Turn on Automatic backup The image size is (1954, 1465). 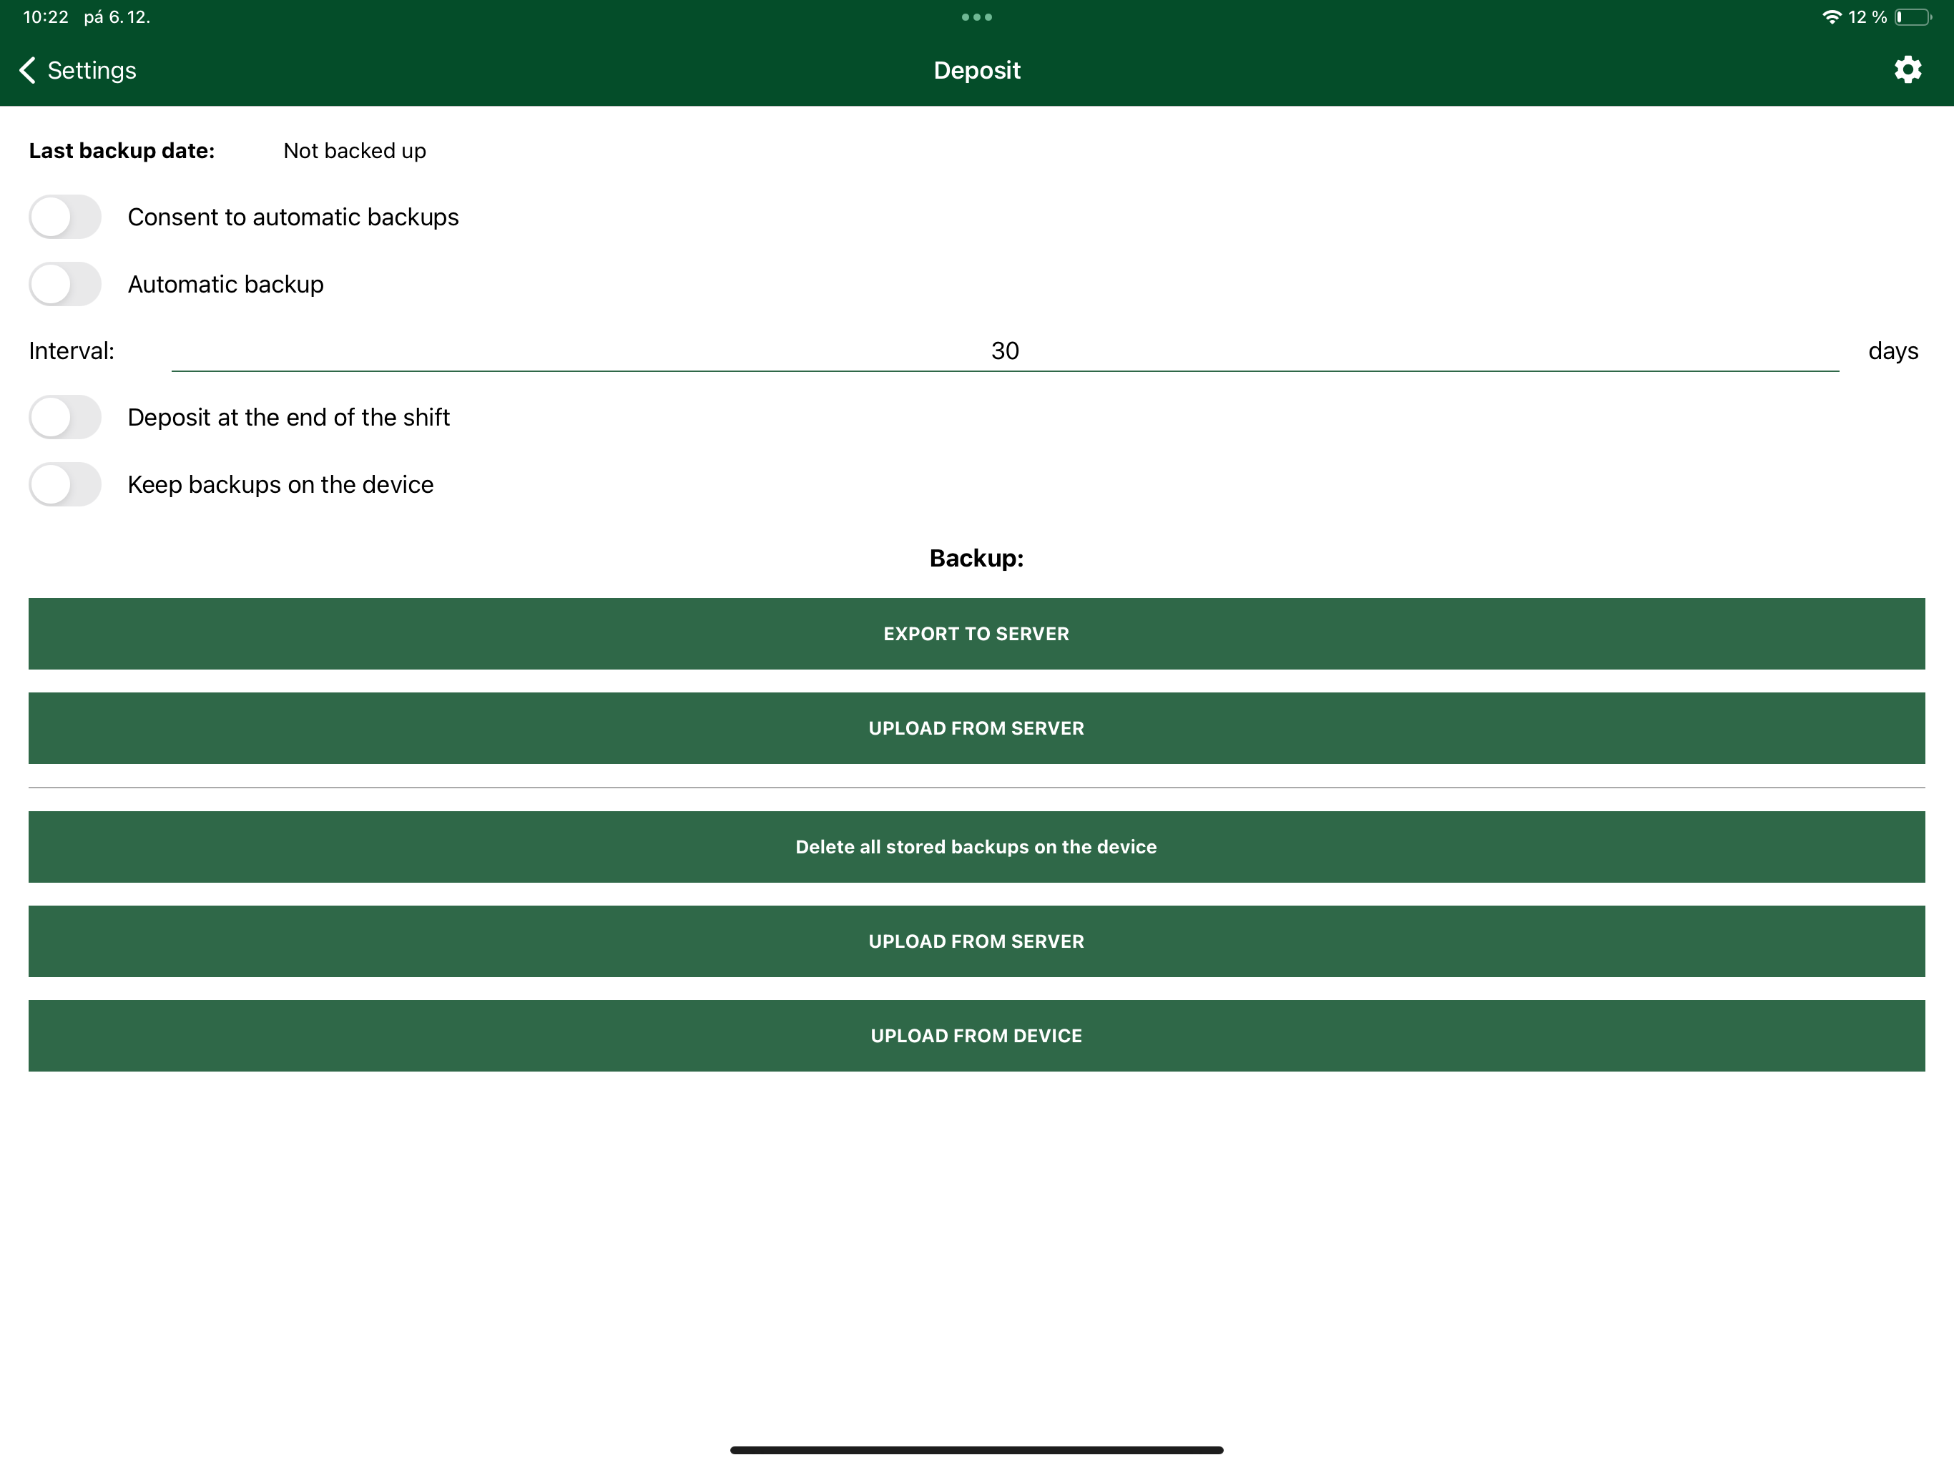click(x=64, y=284)
